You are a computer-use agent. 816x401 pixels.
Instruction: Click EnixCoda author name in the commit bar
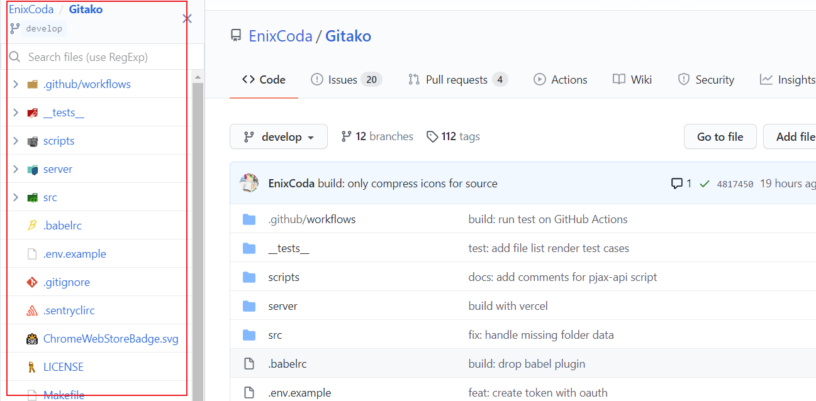click(x=291, y=184)
